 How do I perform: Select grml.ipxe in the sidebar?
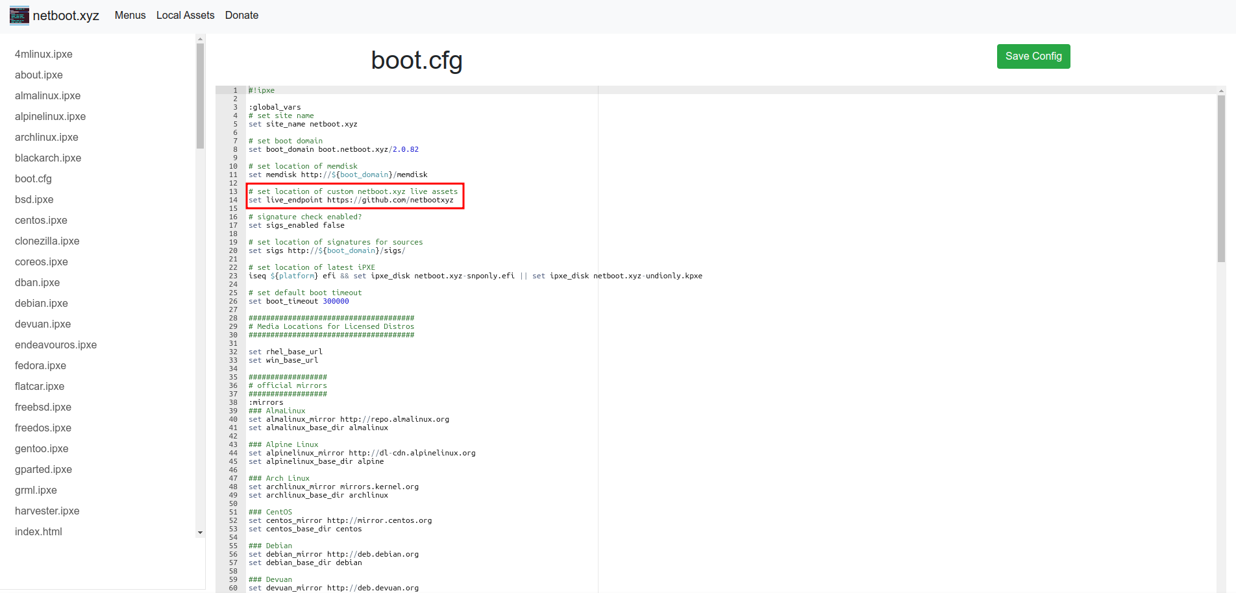tap(36, 490)
